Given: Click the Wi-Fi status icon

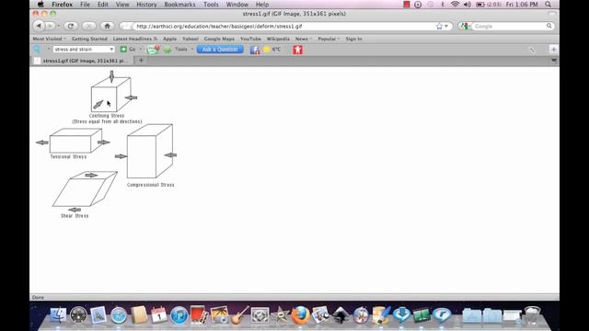Looking at the screenshot, I should click(x=455, y=5).
